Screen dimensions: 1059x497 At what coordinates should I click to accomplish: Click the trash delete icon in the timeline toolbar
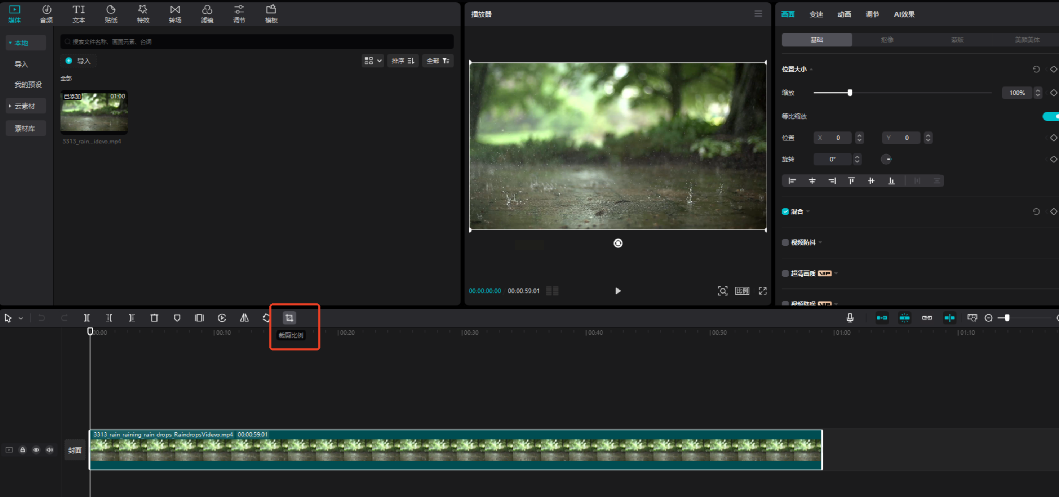pos(154,318)
